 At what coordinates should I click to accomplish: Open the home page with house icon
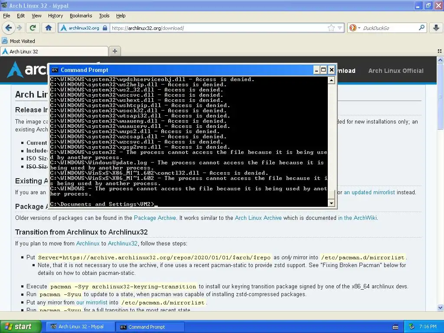(x=49, y=28)
